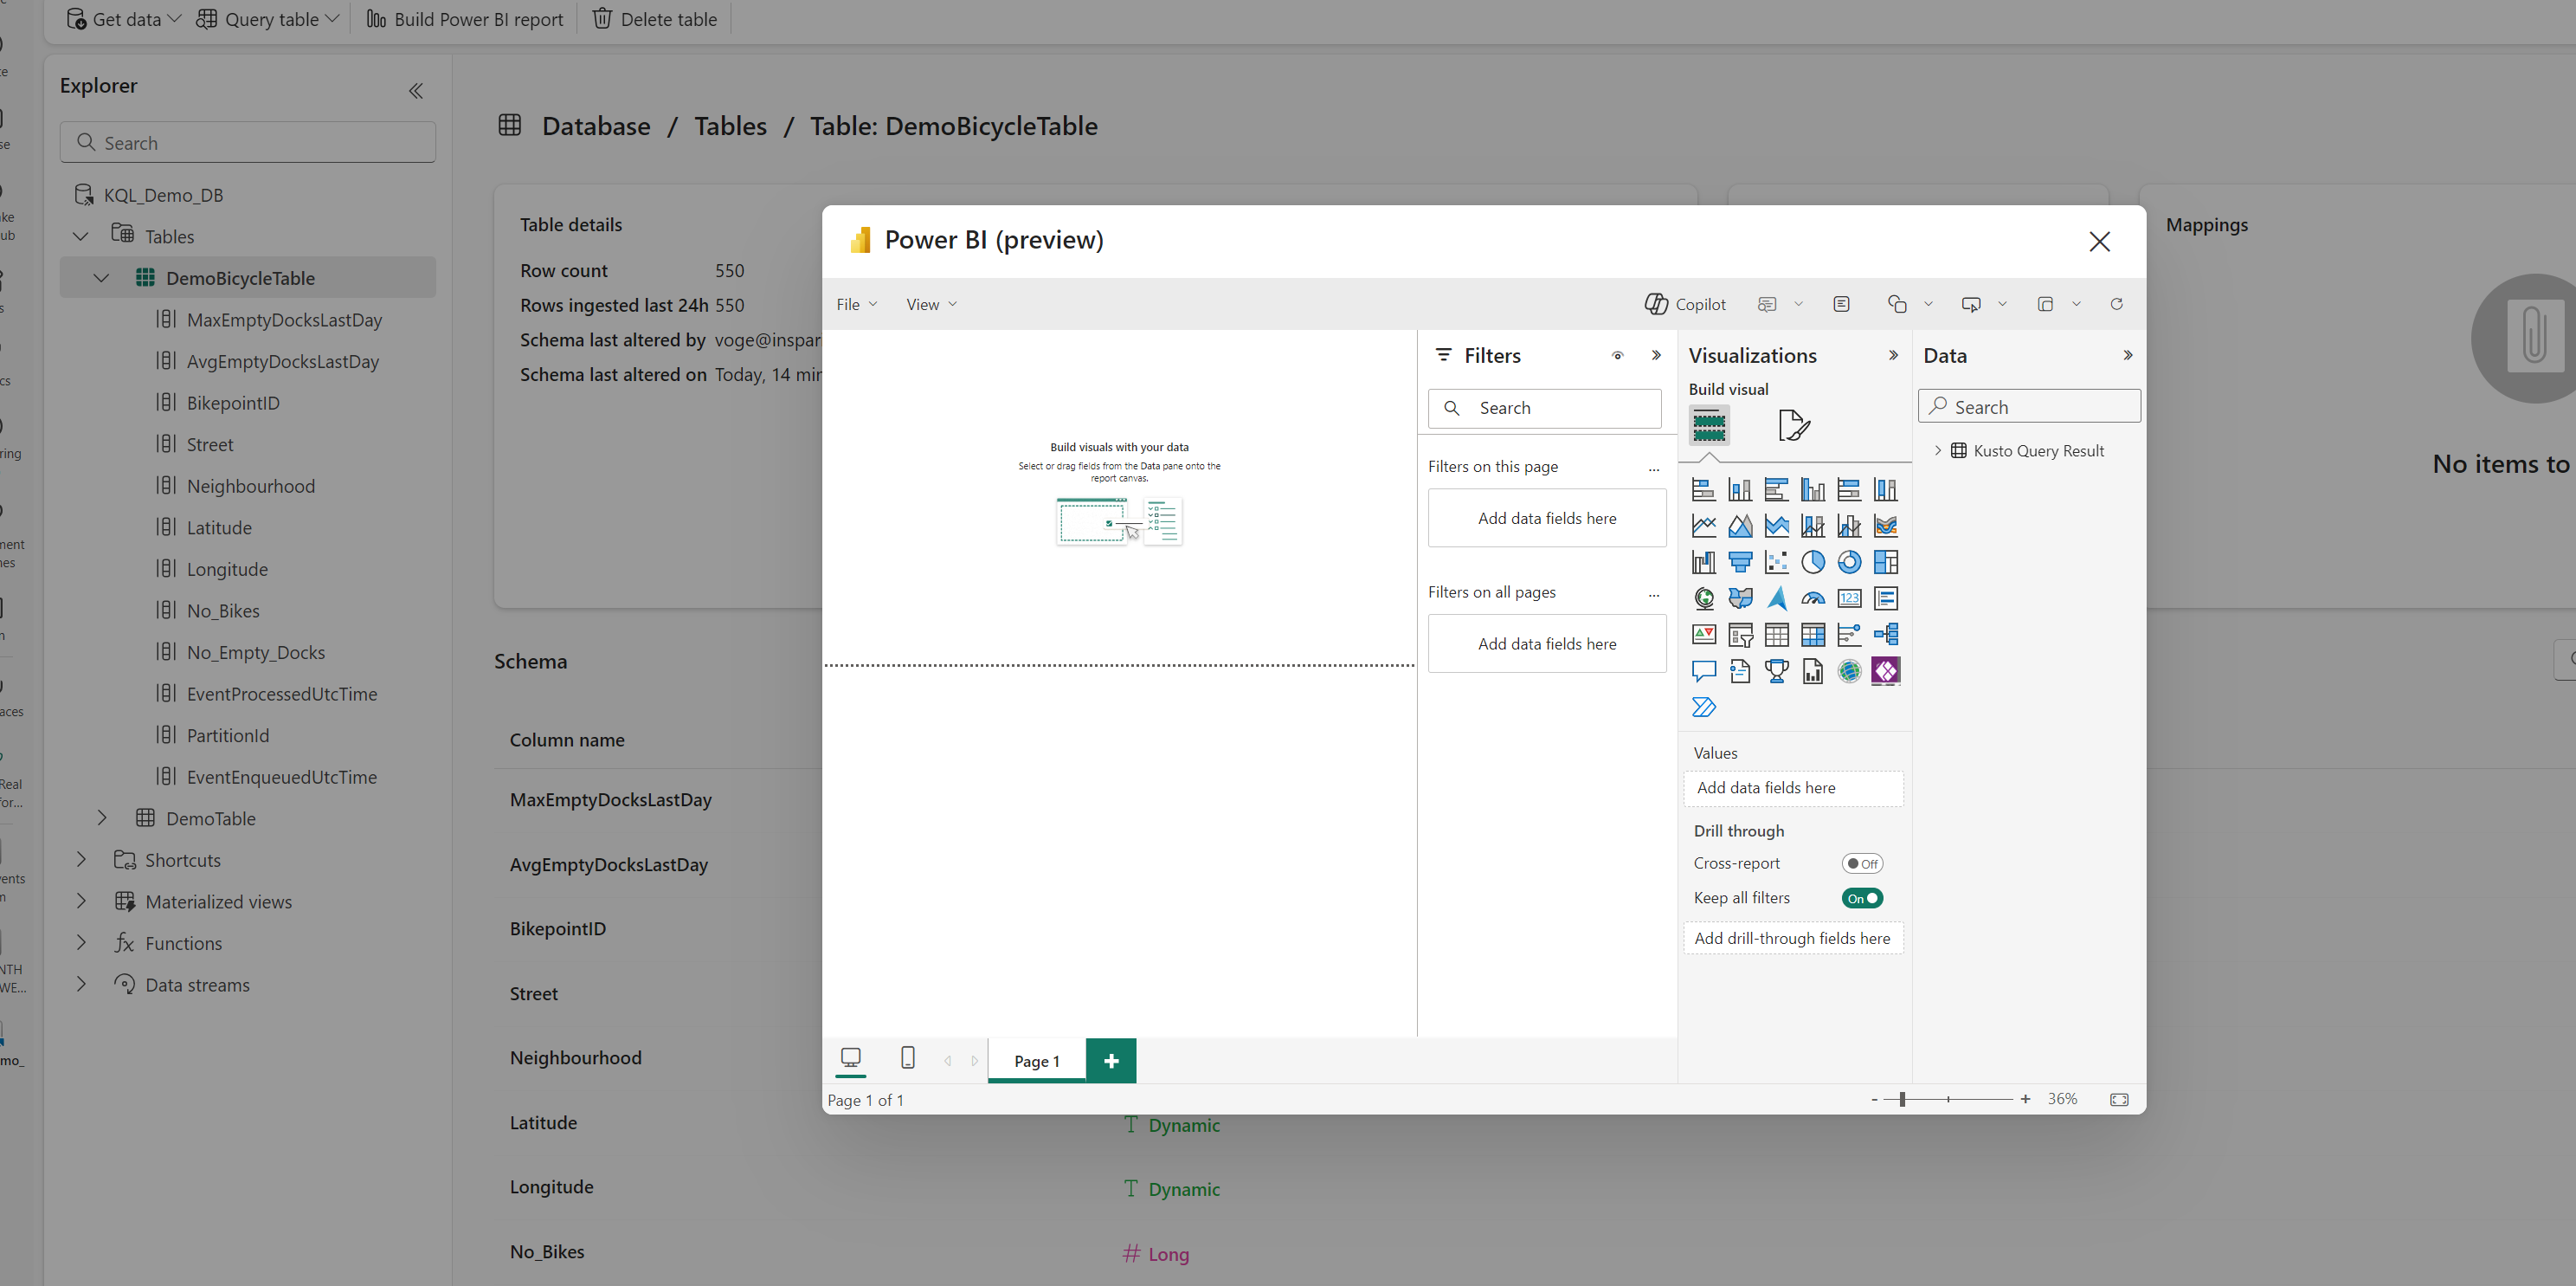
Task: Open the Copilot pane
Action: click(x=1685, y=304)
